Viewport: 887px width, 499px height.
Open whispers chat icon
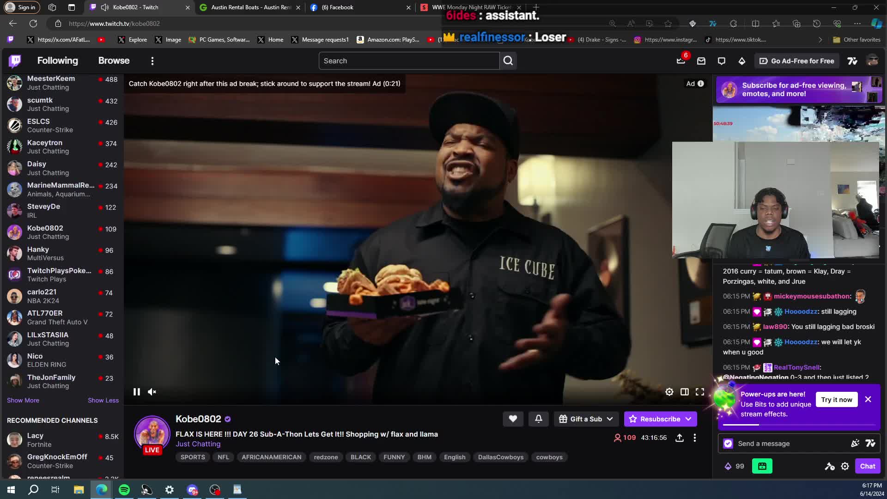pyautogui.click(x=722, y=61)
